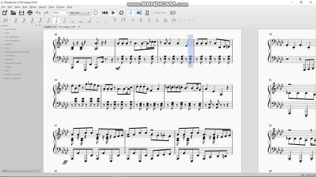The width and height of the screenshot is (316, 177).
Task: Insert a rest from the toolbar
Action: 123,20
